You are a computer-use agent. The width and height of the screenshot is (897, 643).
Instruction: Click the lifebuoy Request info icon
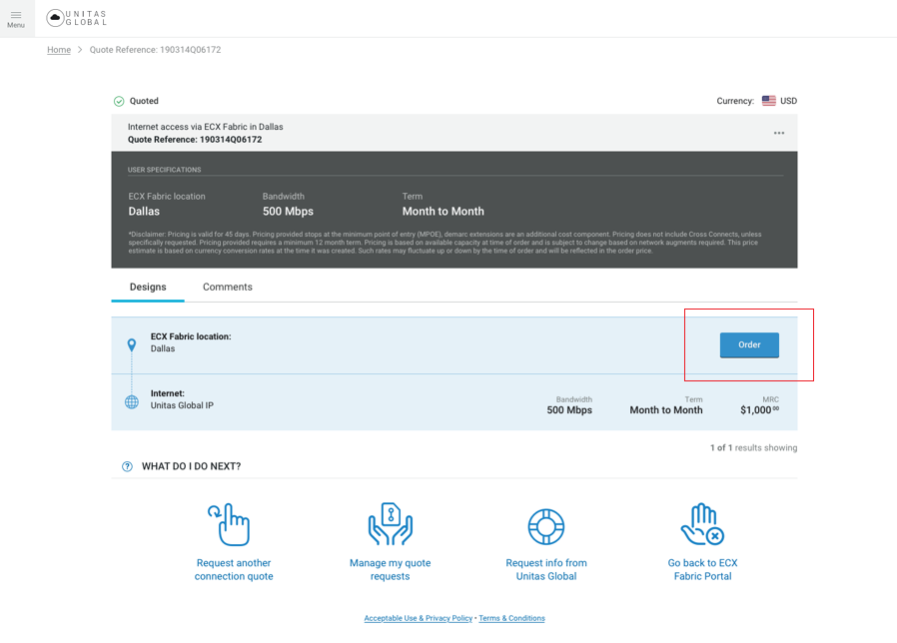pyautogui.click(x=545, y=526)
